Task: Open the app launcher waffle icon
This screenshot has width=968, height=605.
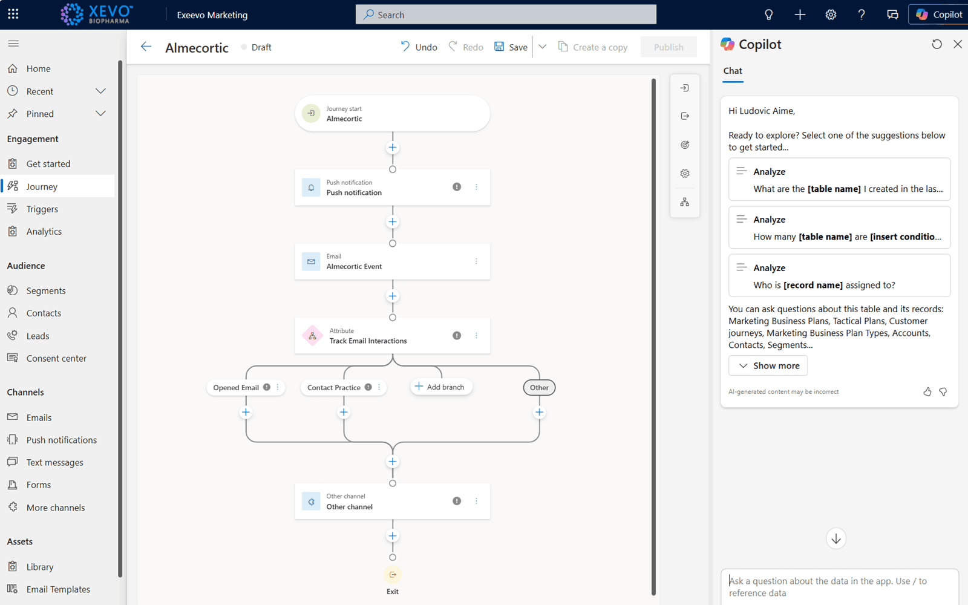Action: point(13,14)
